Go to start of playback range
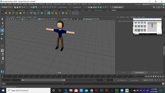This screenshot has width=165, height=93. point(146,76)
